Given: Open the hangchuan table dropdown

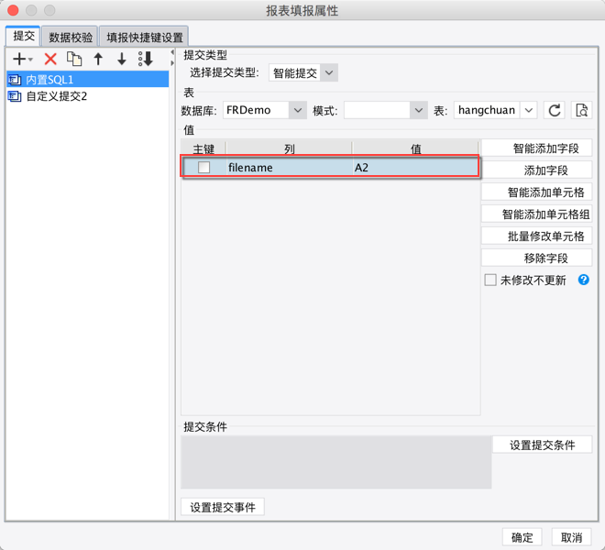Looking at the screenshot, I should pos(529,110).
